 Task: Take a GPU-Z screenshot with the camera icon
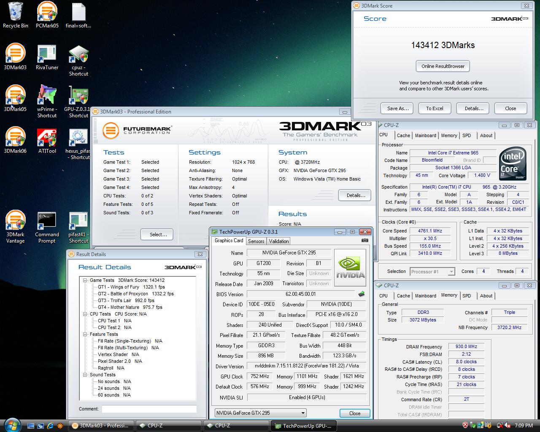[x=365, y=240]
